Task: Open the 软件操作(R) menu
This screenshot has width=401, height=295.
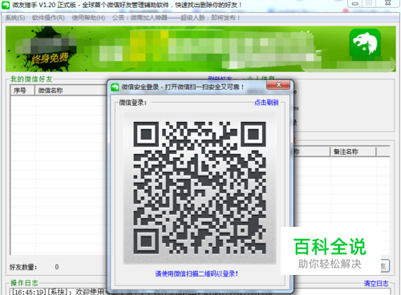Action: pos(48,18)
